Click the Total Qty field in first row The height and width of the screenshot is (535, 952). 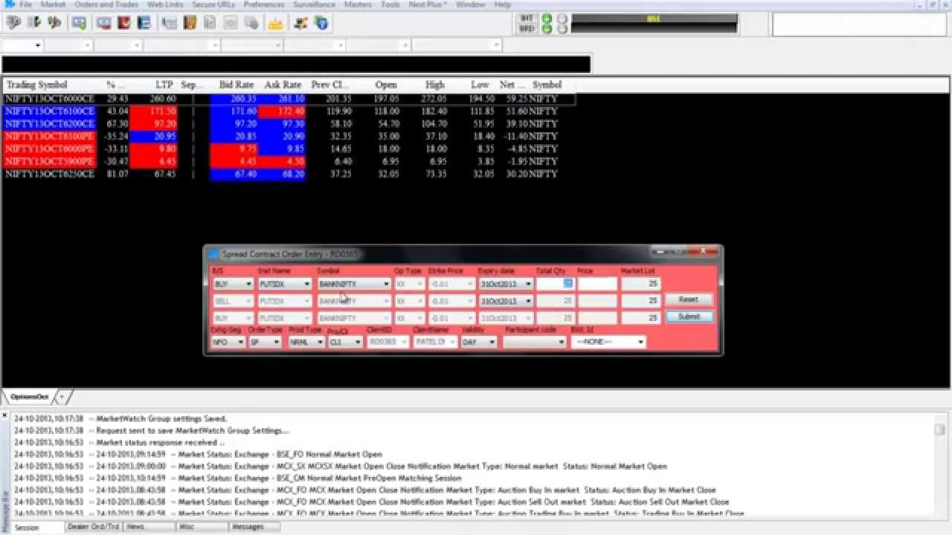click(x=555, y=284)
